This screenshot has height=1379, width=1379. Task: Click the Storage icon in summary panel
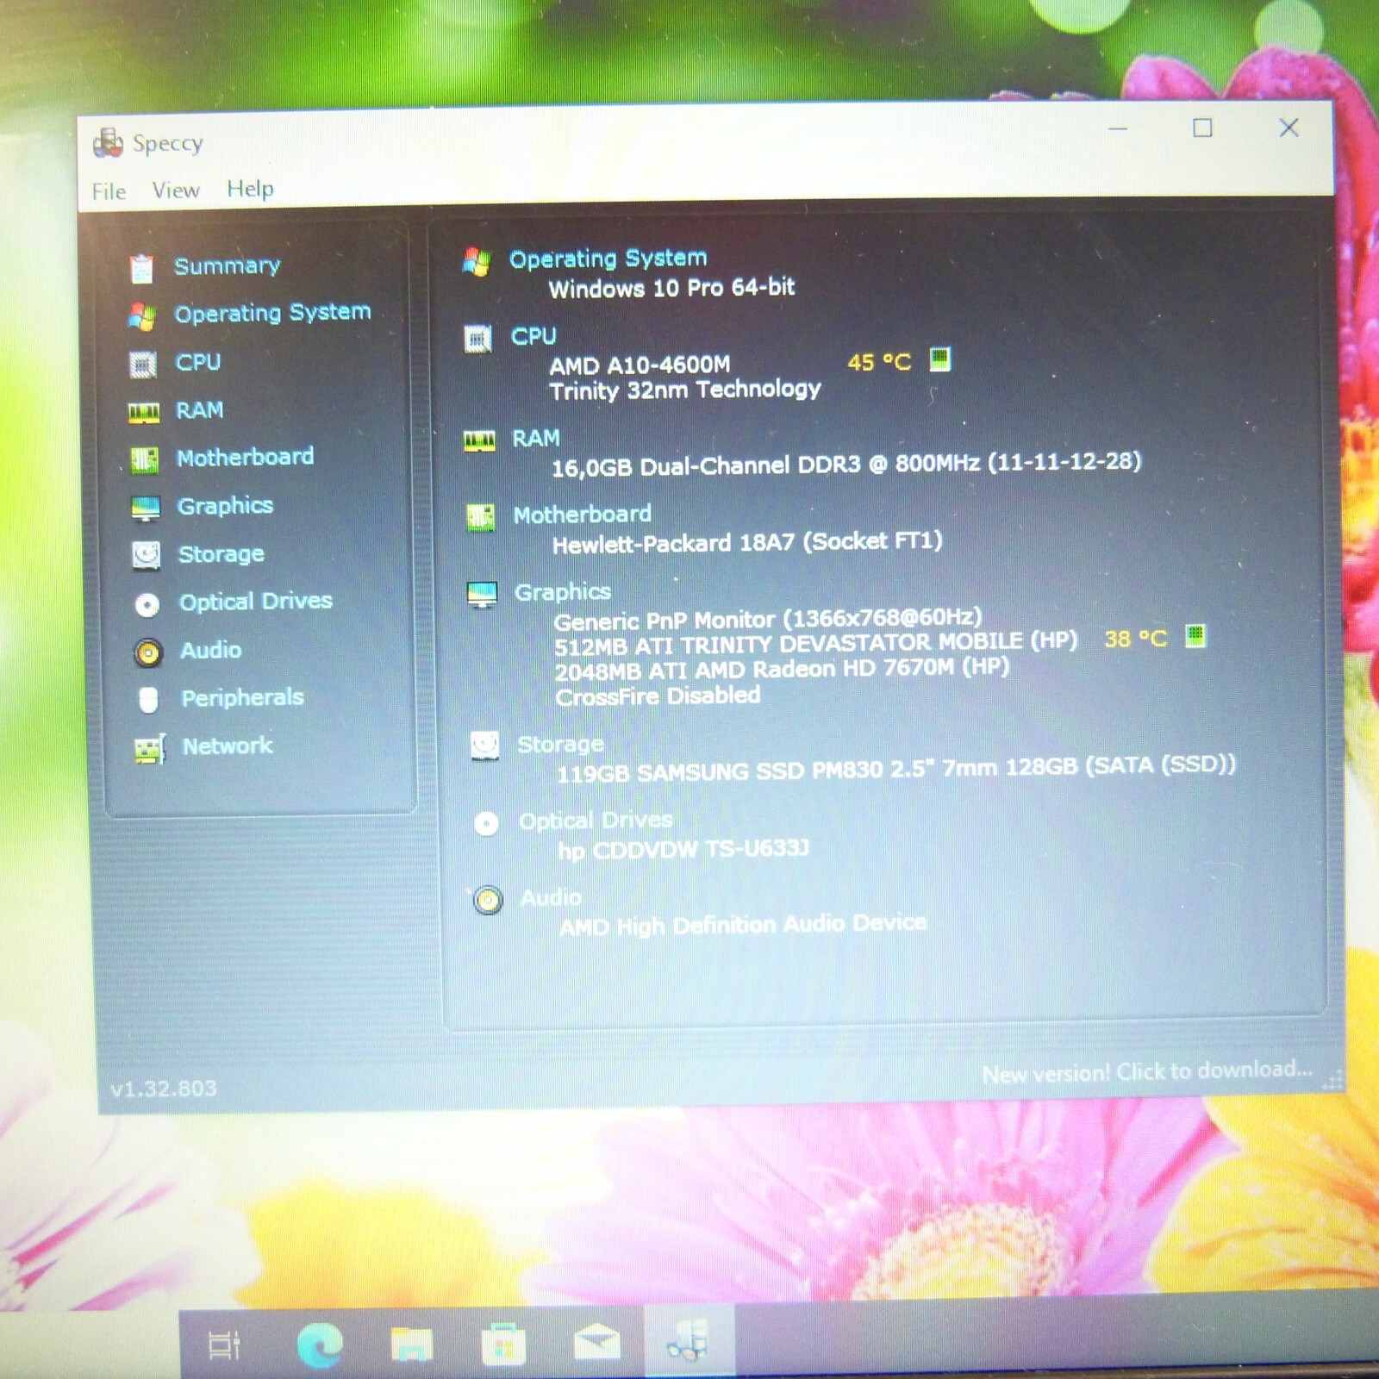pos(484,746)
